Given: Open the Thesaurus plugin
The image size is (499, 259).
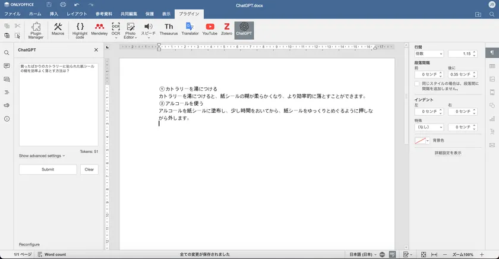Looking at the screenshot, I should point(169,30).
